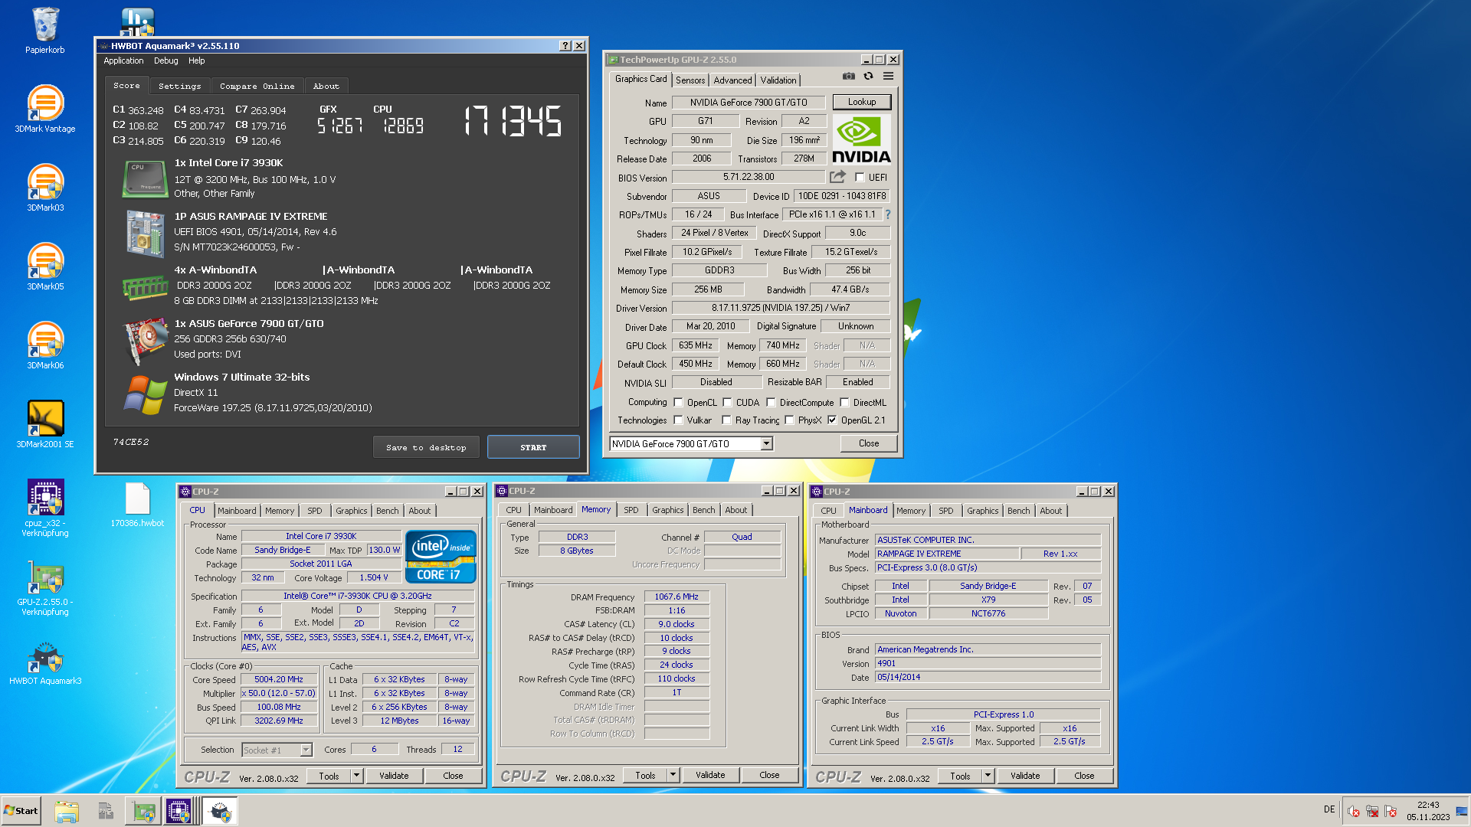Open the Application menu in HWBOT Aquamark

(x=123, y=61)
